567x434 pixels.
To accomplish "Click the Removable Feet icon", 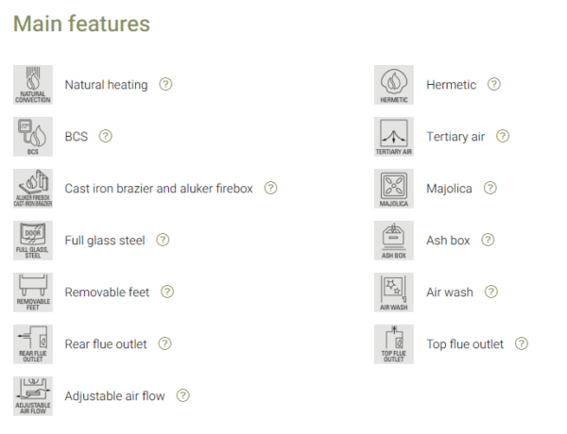I will pyautogui.click(x=33, y=292).
